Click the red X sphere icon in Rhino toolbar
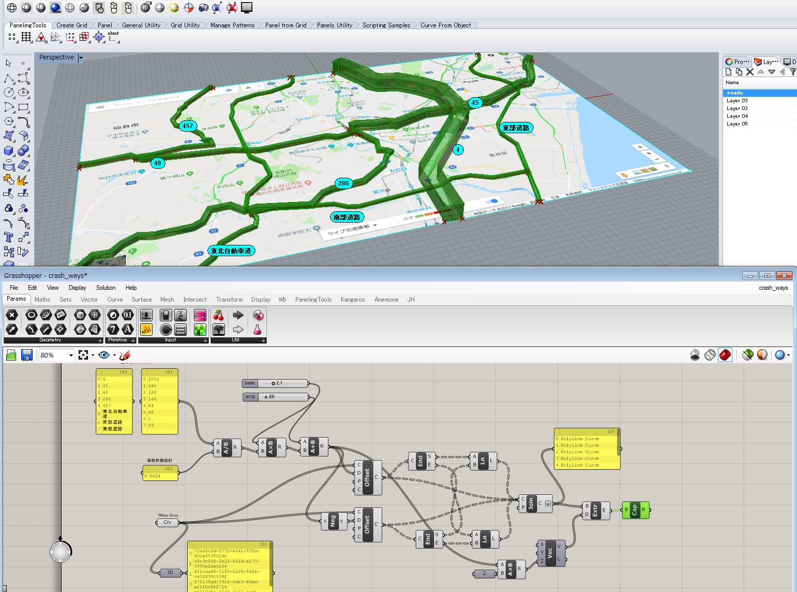 click(232, 8)
